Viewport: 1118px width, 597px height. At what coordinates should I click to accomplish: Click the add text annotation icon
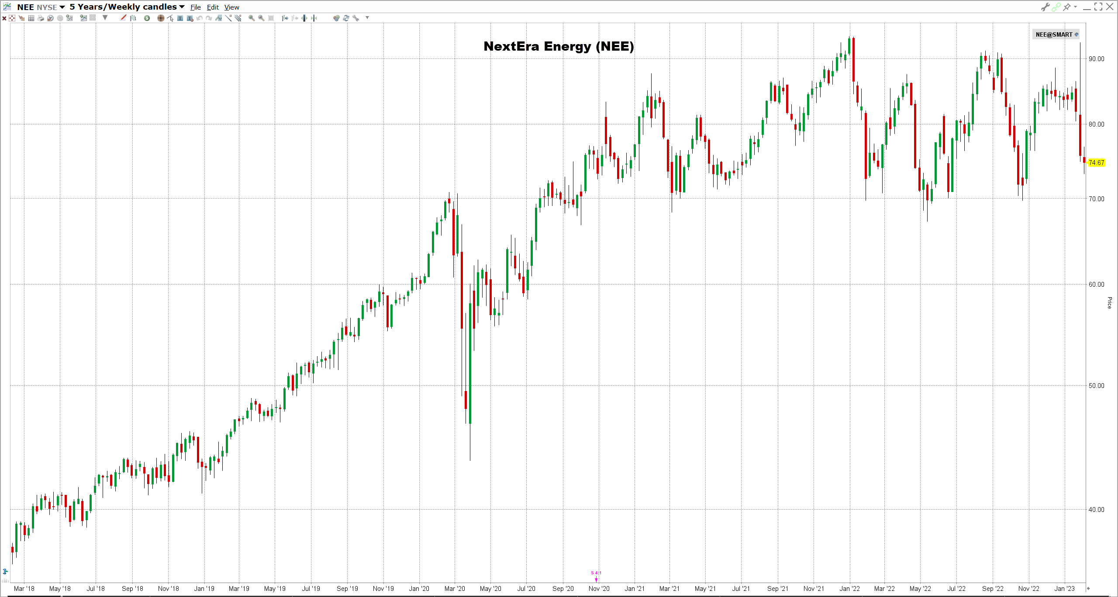click(180, 18)
